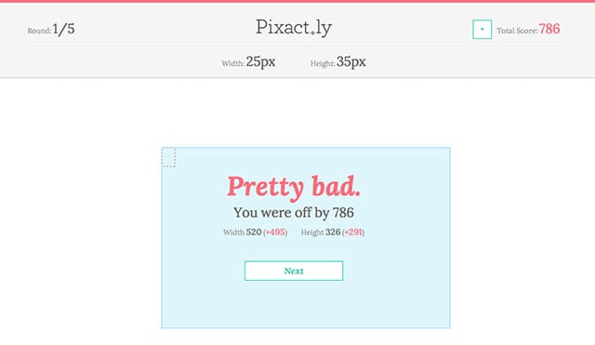Click the pink bar at page top
The image size is (595, 345).
coord(297,1)
